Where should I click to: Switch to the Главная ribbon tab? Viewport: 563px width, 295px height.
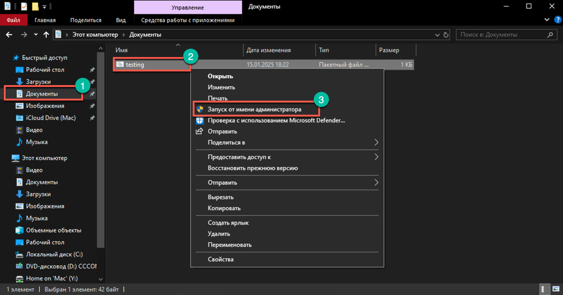pyautogui.click(x=45, y=20)
